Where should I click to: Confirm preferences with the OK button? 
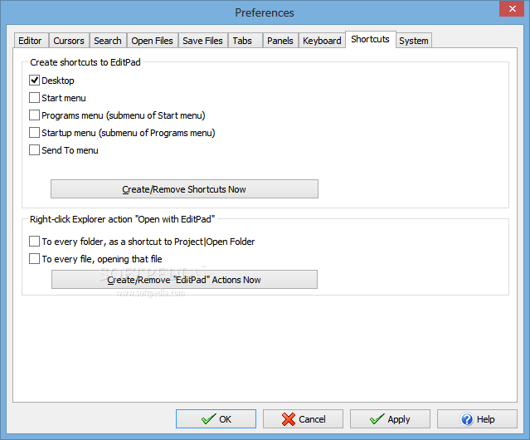216,419
